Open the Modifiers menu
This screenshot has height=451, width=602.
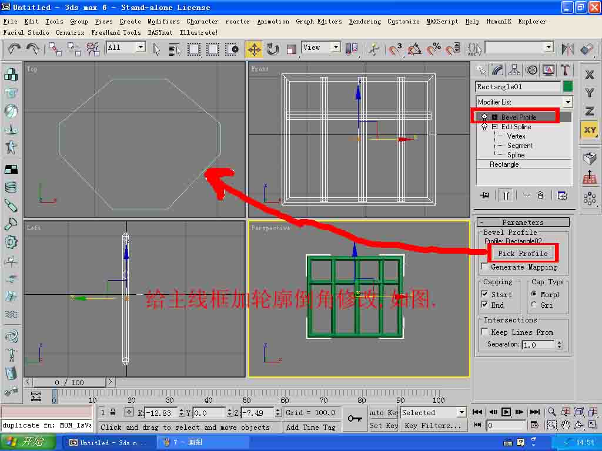pos(163,21)
